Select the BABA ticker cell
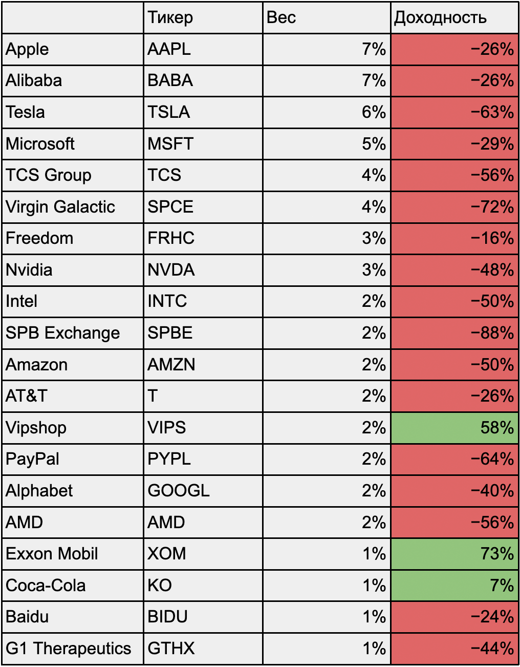 203,80
